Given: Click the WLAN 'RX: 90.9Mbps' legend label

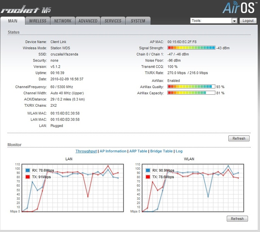Looking at the screenshot, I should click(x=163, y=171).
